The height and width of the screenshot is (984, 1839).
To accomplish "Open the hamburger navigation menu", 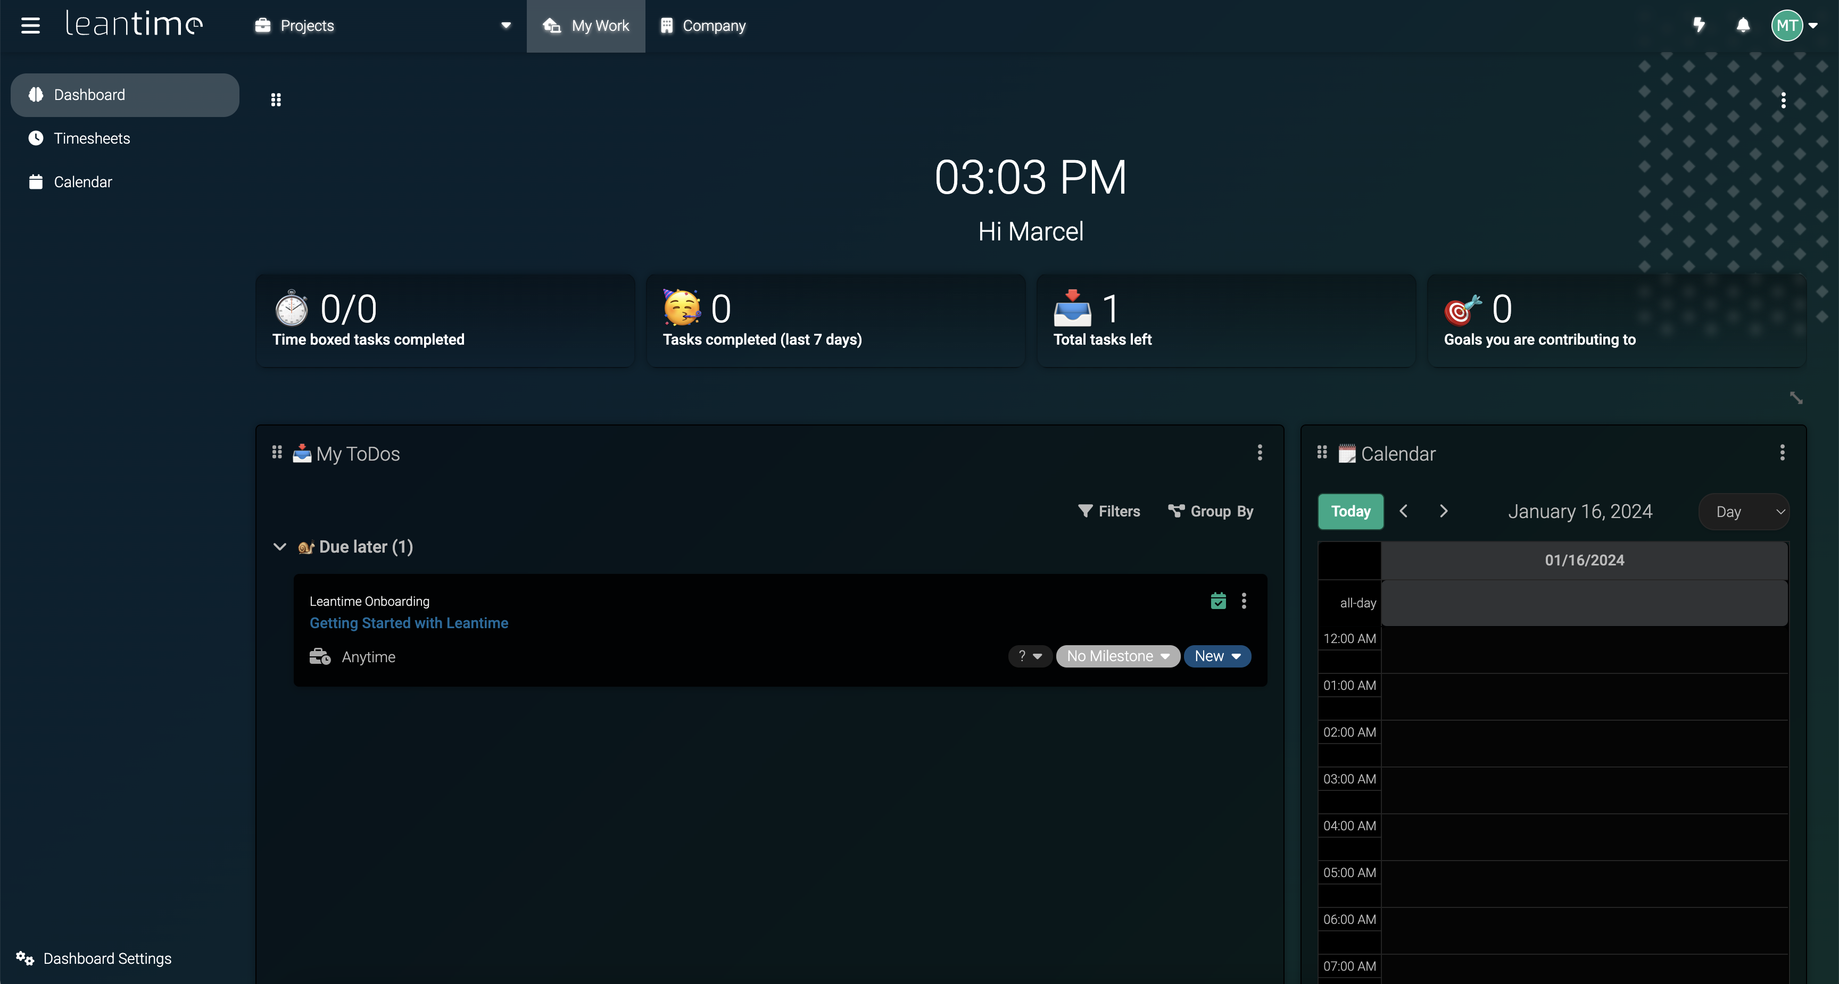I will (31, 25).
